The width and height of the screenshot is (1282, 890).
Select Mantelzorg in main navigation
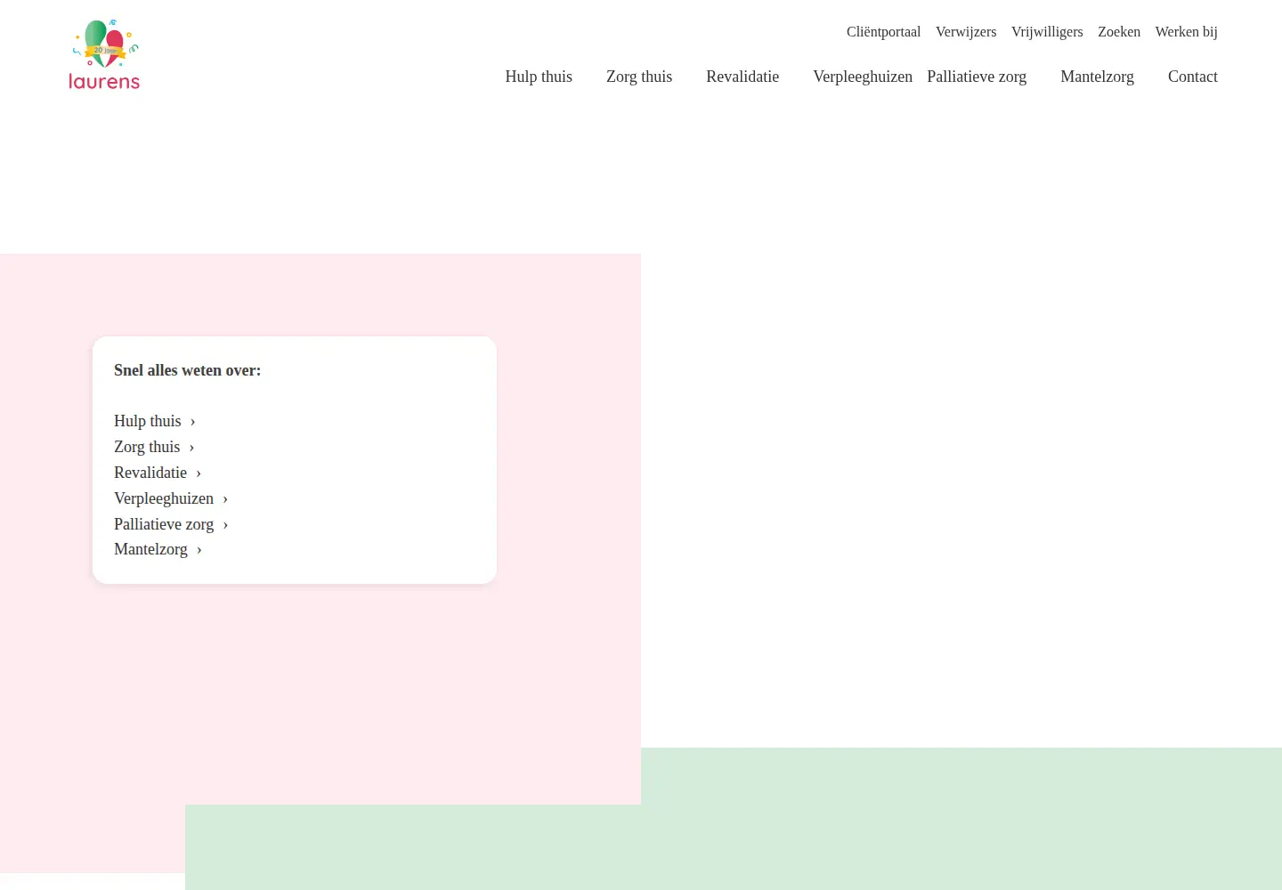pyautogui.click(x=1097, y=77)
